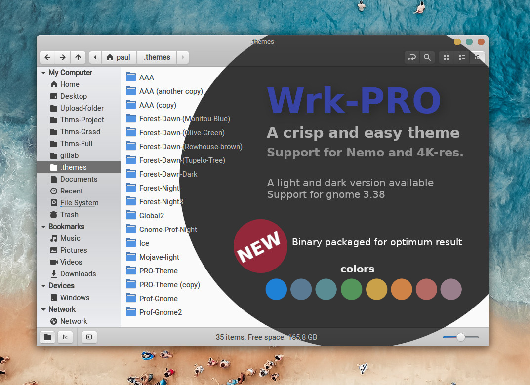Open Thms-Project in the sidebar
This screenshot has width=530, height=385.
79,120
